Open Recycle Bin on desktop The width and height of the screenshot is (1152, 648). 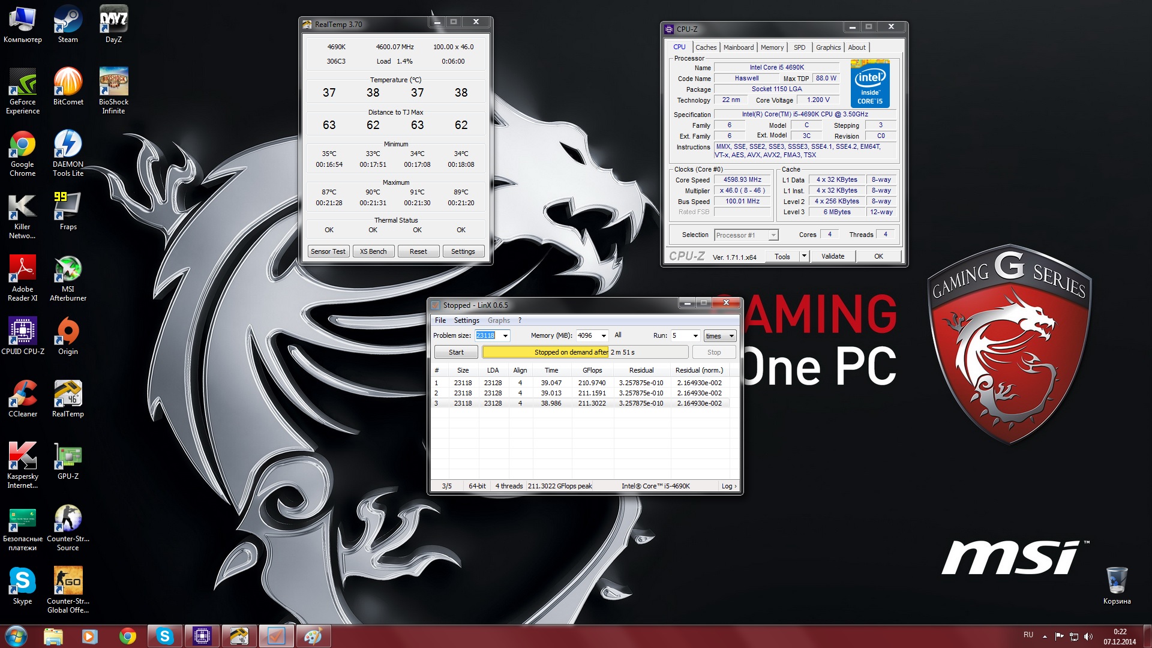(x=1117, y=584)
